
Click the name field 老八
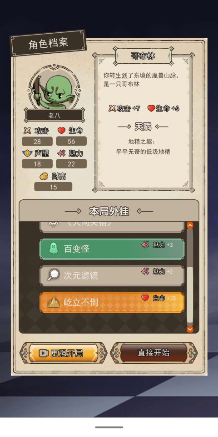(54, 115)
